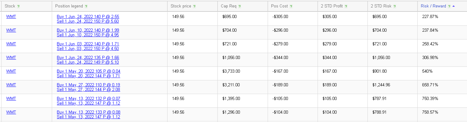
Task: Open help icon next to Stock header
Action: (18, 6)
